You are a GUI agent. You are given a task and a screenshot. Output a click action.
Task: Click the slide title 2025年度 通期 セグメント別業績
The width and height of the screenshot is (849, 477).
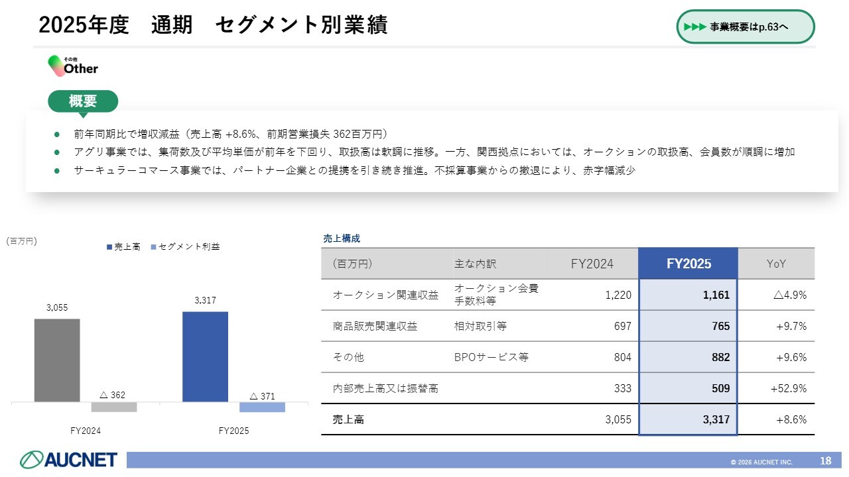(x=213, y=25)
